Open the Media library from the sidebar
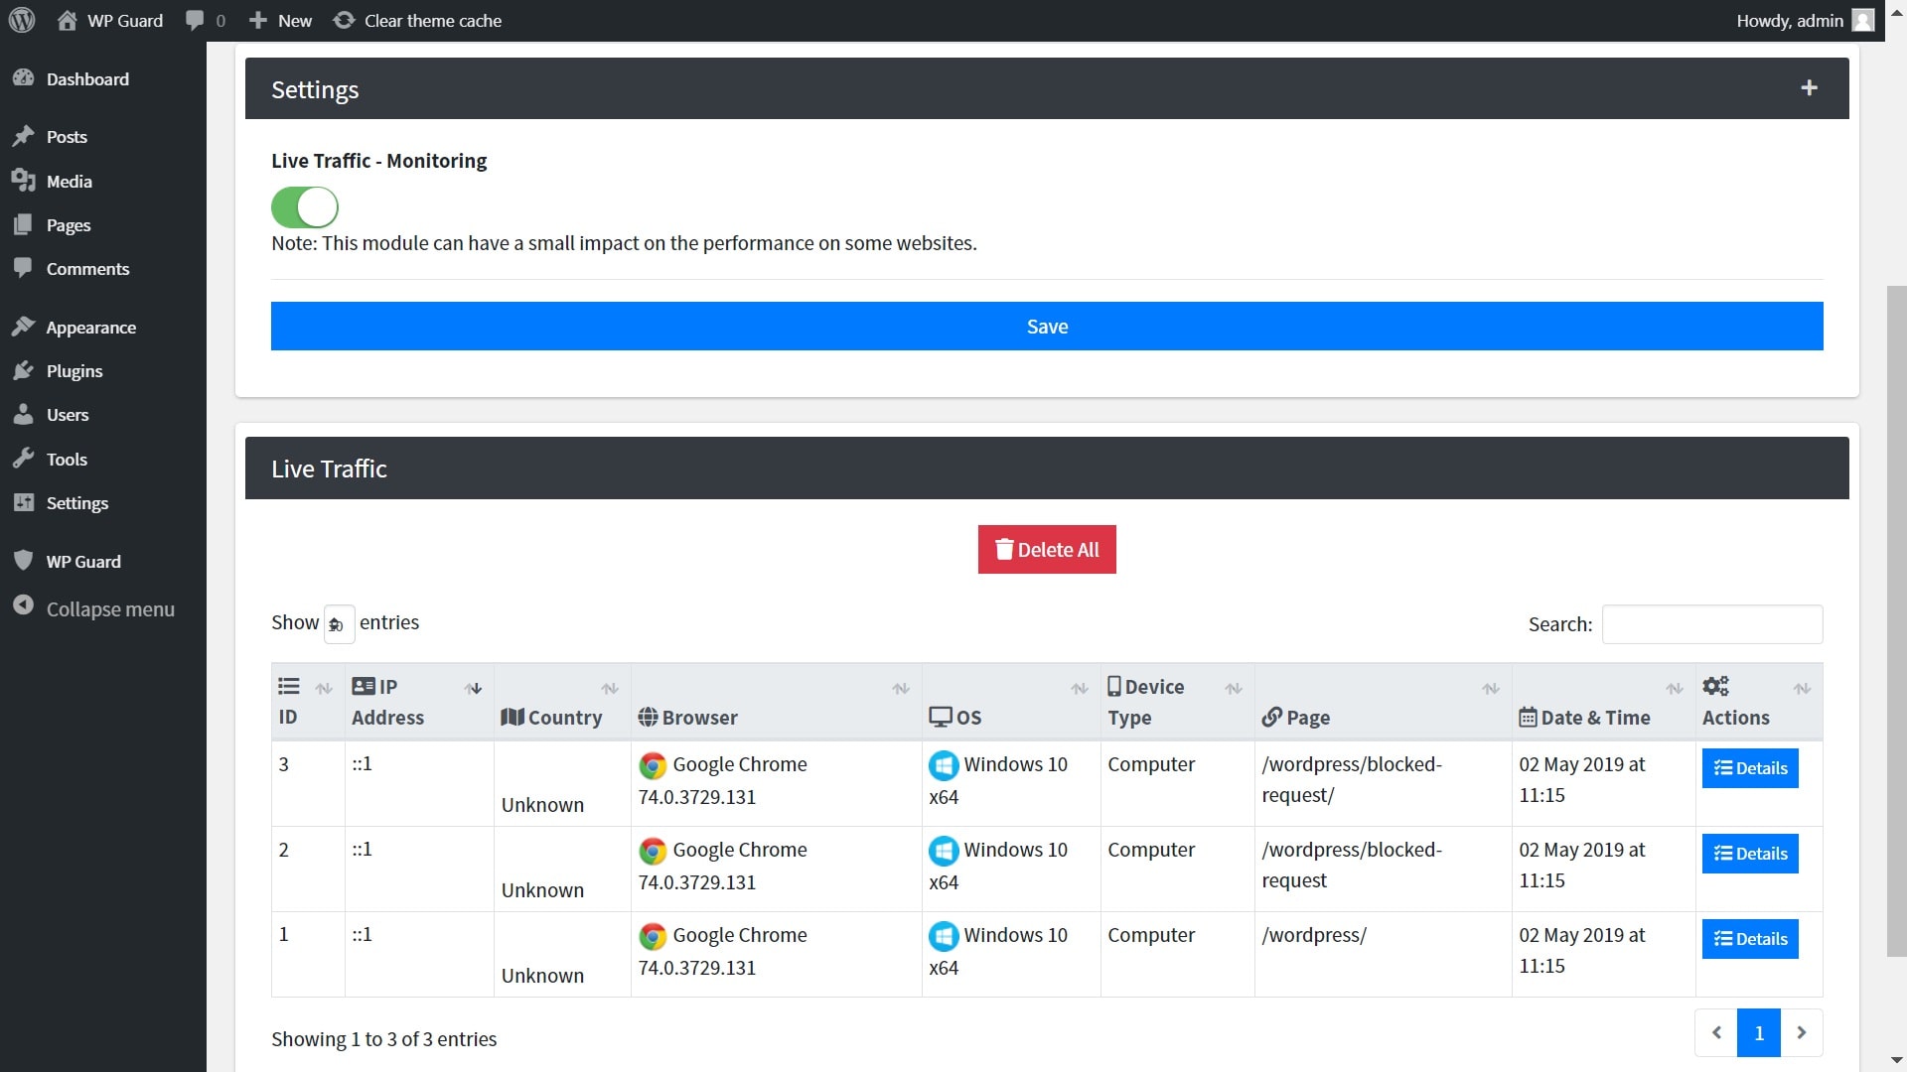1907x1072 pixels. click(x=69, y=181)
